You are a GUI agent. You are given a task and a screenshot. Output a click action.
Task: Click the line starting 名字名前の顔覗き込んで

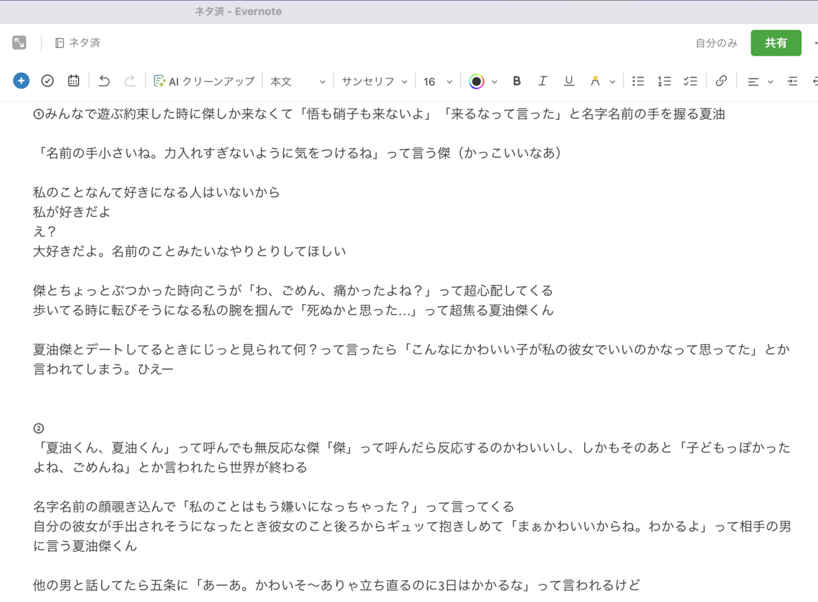(273, 507)
